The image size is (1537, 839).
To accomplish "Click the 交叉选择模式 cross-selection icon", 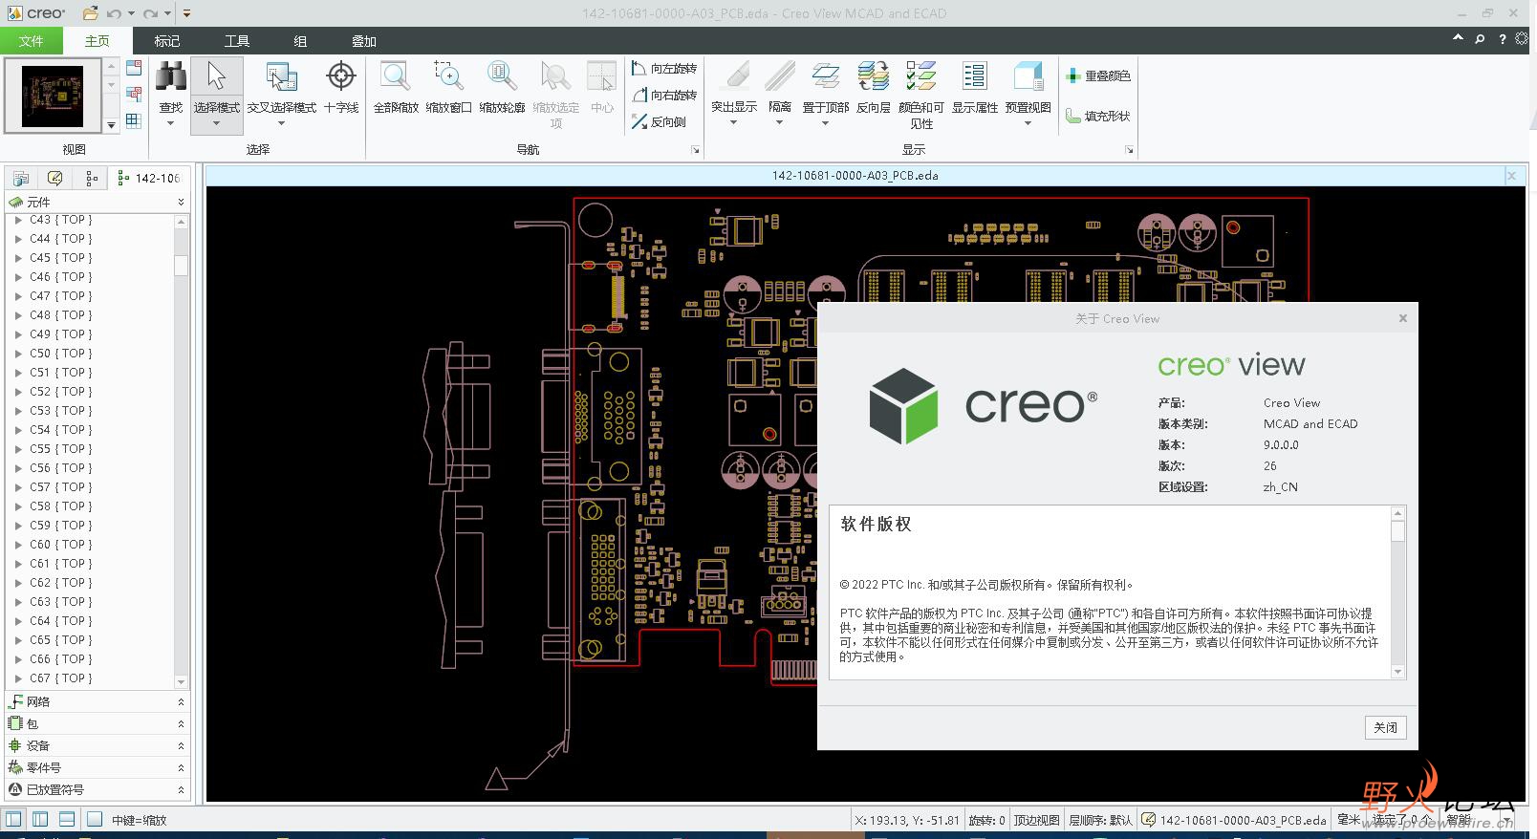I will [281, 76].
